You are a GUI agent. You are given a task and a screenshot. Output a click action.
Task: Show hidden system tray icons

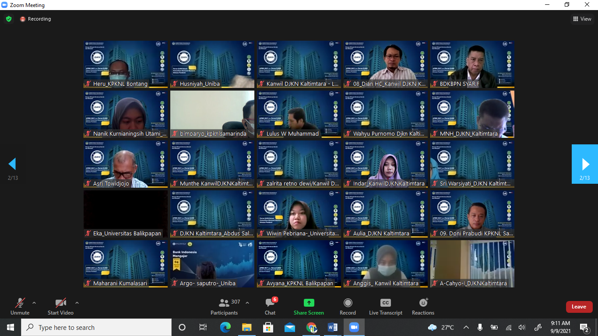coord(466,327)
